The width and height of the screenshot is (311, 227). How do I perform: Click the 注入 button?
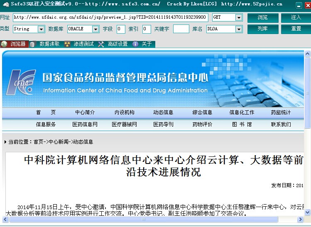[296, 18]
